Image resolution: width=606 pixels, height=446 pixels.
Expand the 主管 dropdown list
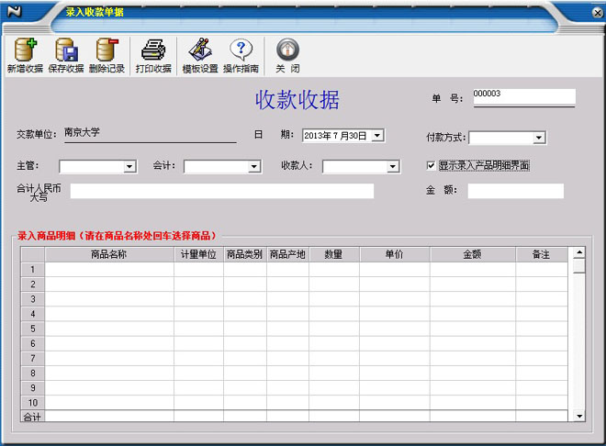pyautogui.click(x=129, y=167)
